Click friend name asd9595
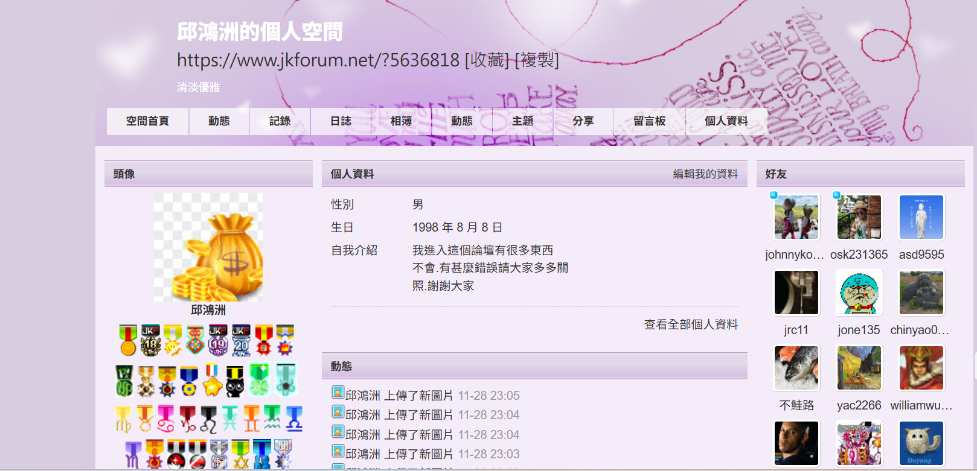 pos(921,254)
